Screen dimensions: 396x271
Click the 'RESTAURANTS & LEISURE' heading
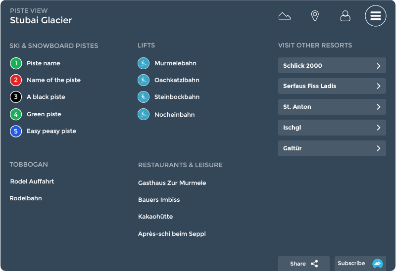point(180,165)
